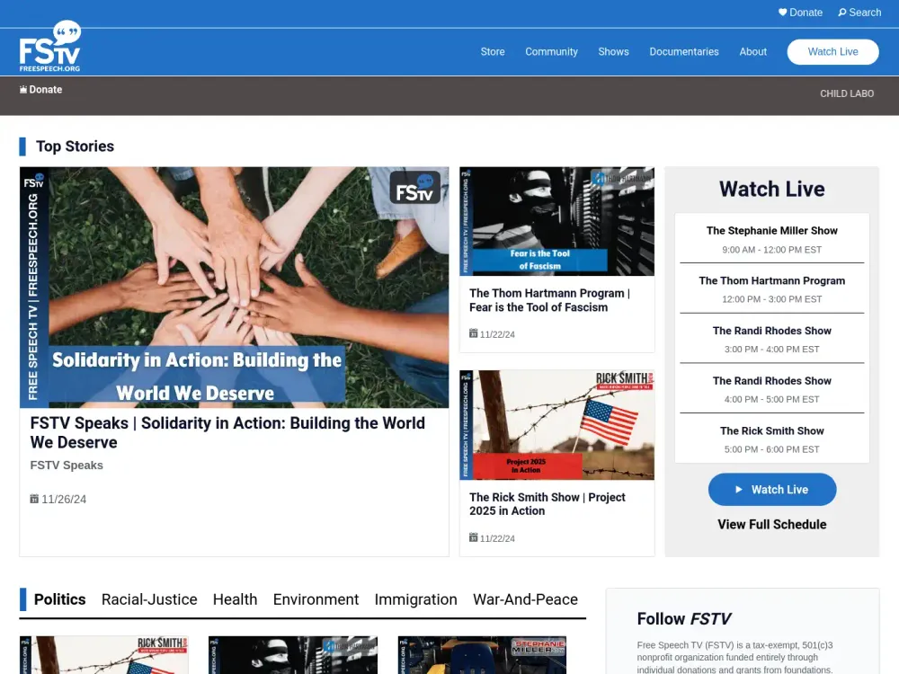Click the gift icon next to Donate ticker
Viewport: 899px width, 674px height.
coord(24,89)
